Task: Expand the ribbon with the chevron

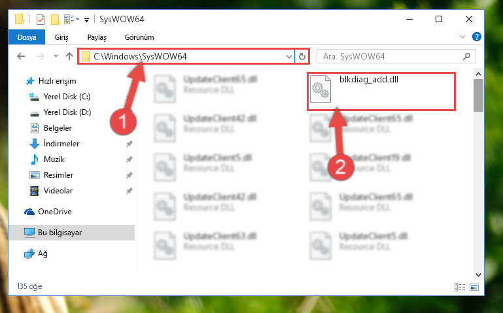Action: [x=462, y=37]
